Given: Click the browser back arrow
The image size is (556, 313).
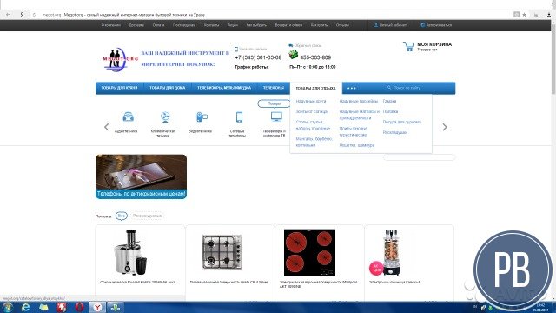Looking at the screenshot, I should [x=8, y=15].
